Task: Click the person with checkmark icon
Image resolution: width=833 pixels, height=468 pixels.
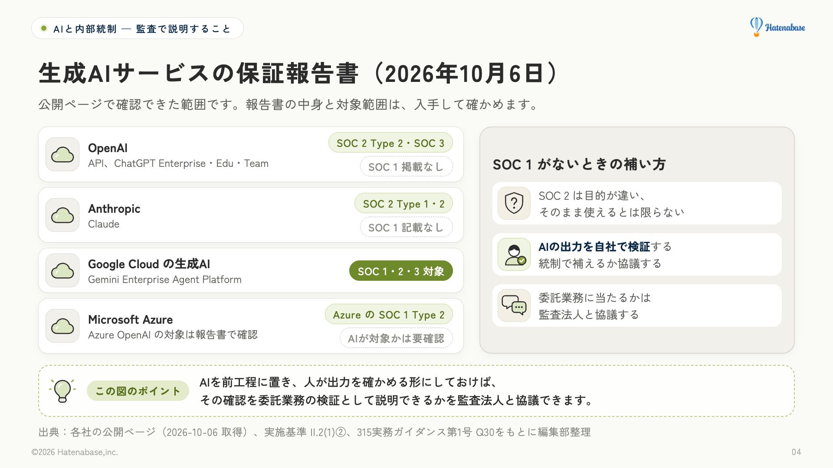Action: coord(514,254)
